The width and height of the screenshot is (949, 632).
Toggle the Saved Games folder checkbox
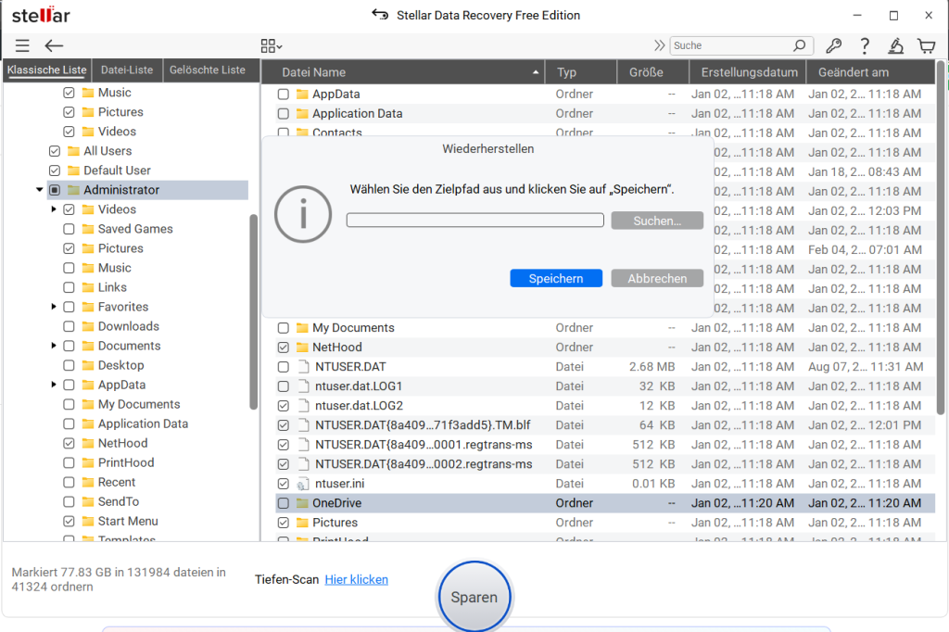[x=70, y=229]
